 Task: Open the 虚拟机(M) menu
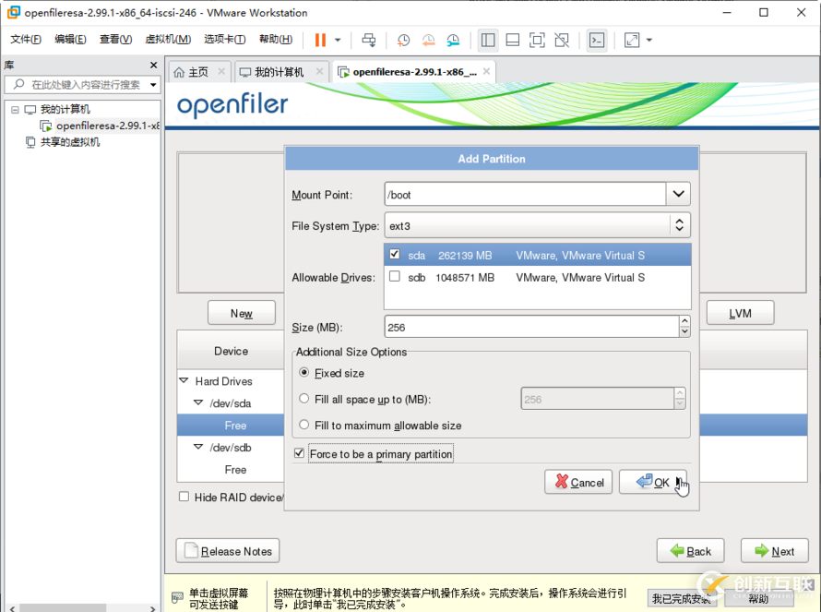point(168,40)
